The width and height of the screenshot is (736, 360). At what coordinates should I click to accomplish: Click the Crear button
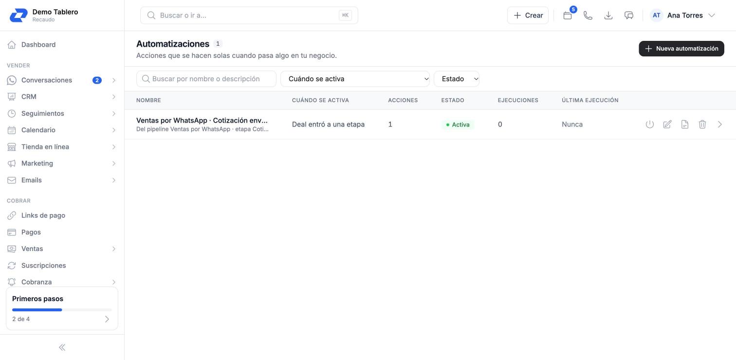528,15
